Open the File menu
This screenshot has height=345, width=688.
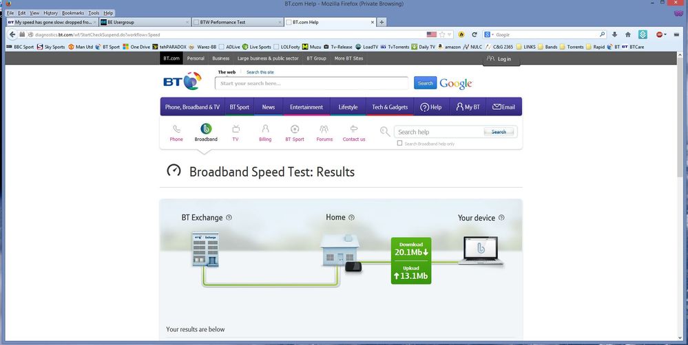(x=10, y=13)
